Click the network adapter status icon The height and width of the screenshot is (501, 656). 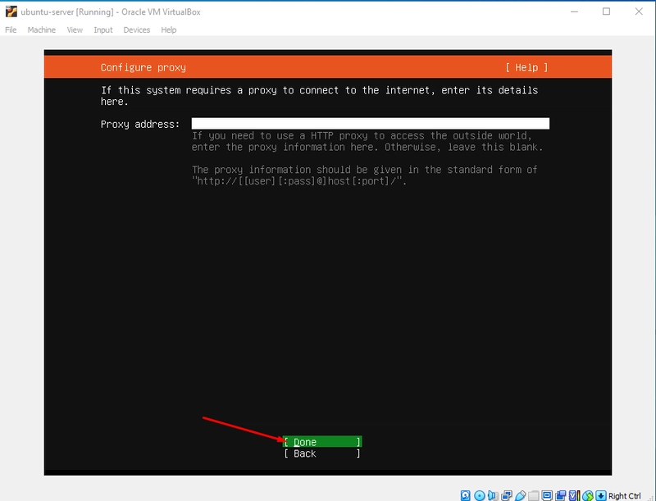tap(507, 496)
